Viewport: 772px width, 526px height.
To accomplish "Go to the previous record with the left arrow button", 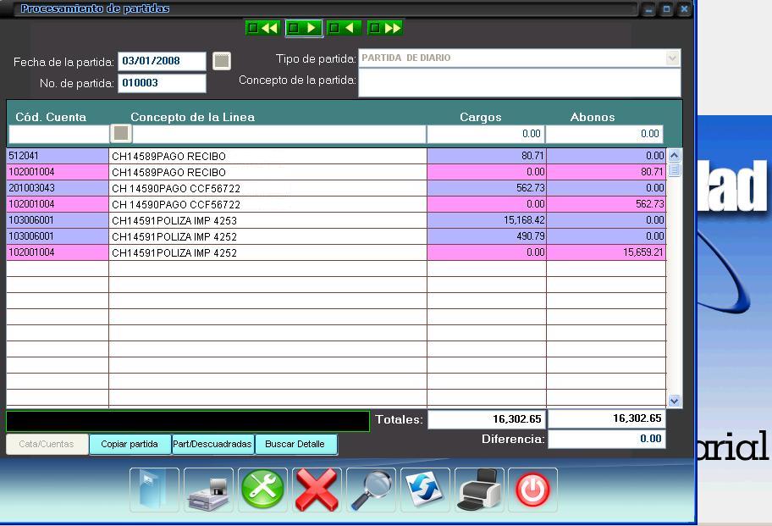I will [x=345, y=28].
